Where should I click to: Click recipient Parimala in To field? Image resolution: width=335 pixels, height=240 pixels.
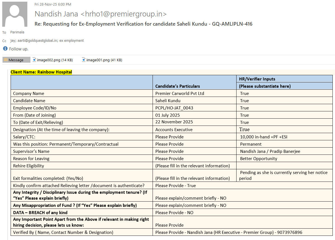tap(17, 32)
